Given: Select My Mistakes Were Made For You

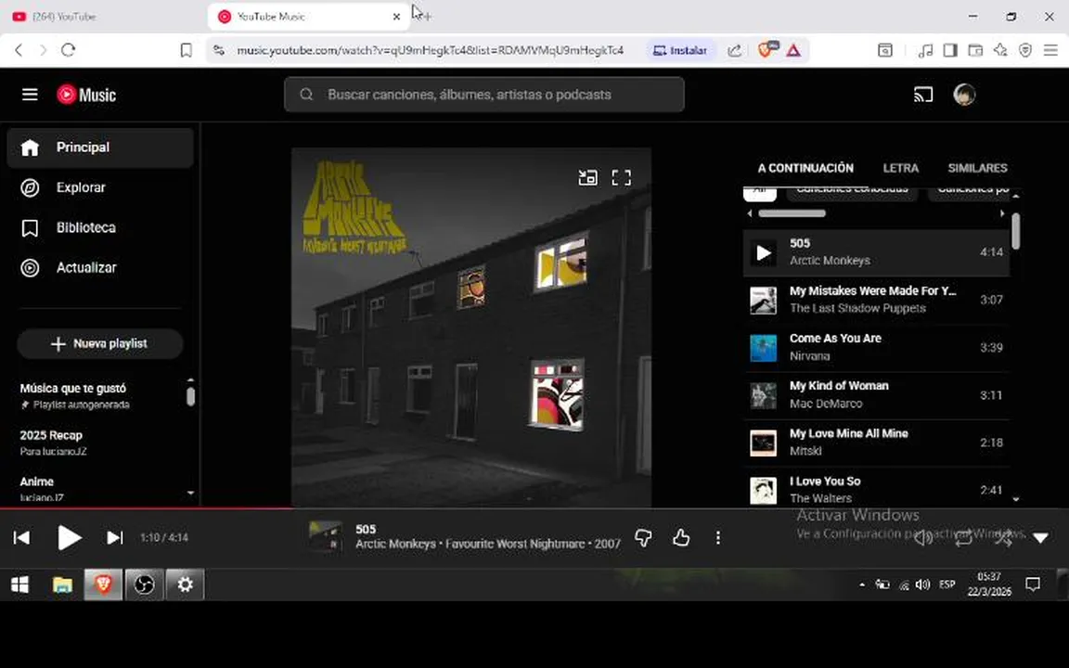Looking at the screenshot, I should pyautogui.click(x=875, y=300).
